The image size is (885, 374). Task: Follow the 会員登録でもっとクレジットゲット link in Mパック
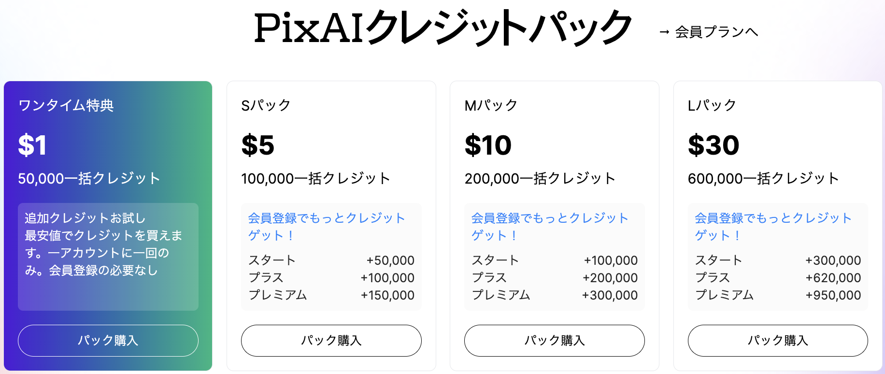[550, 227]
